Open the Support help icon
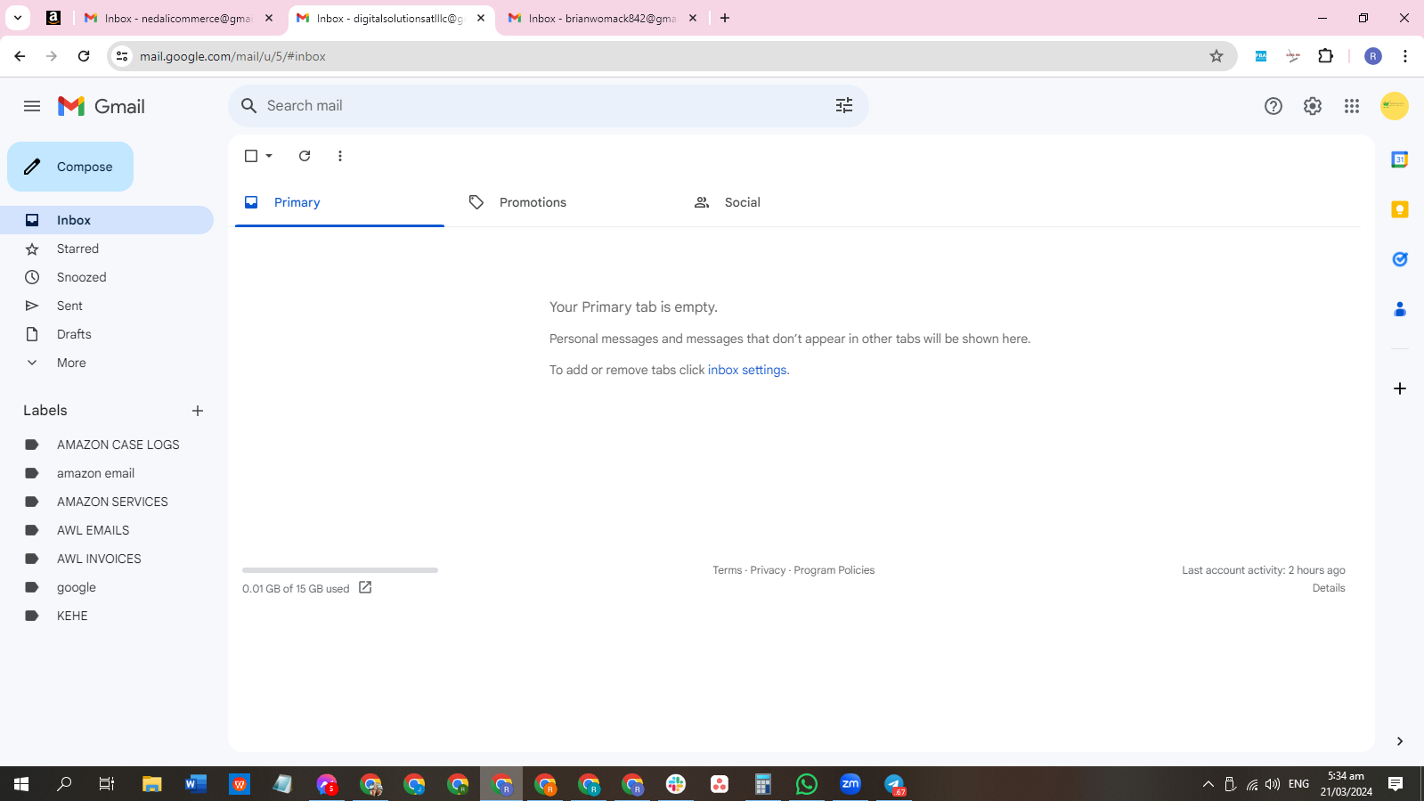The width and height of the screenshot is (1424, 801). tap(1273, 106)
